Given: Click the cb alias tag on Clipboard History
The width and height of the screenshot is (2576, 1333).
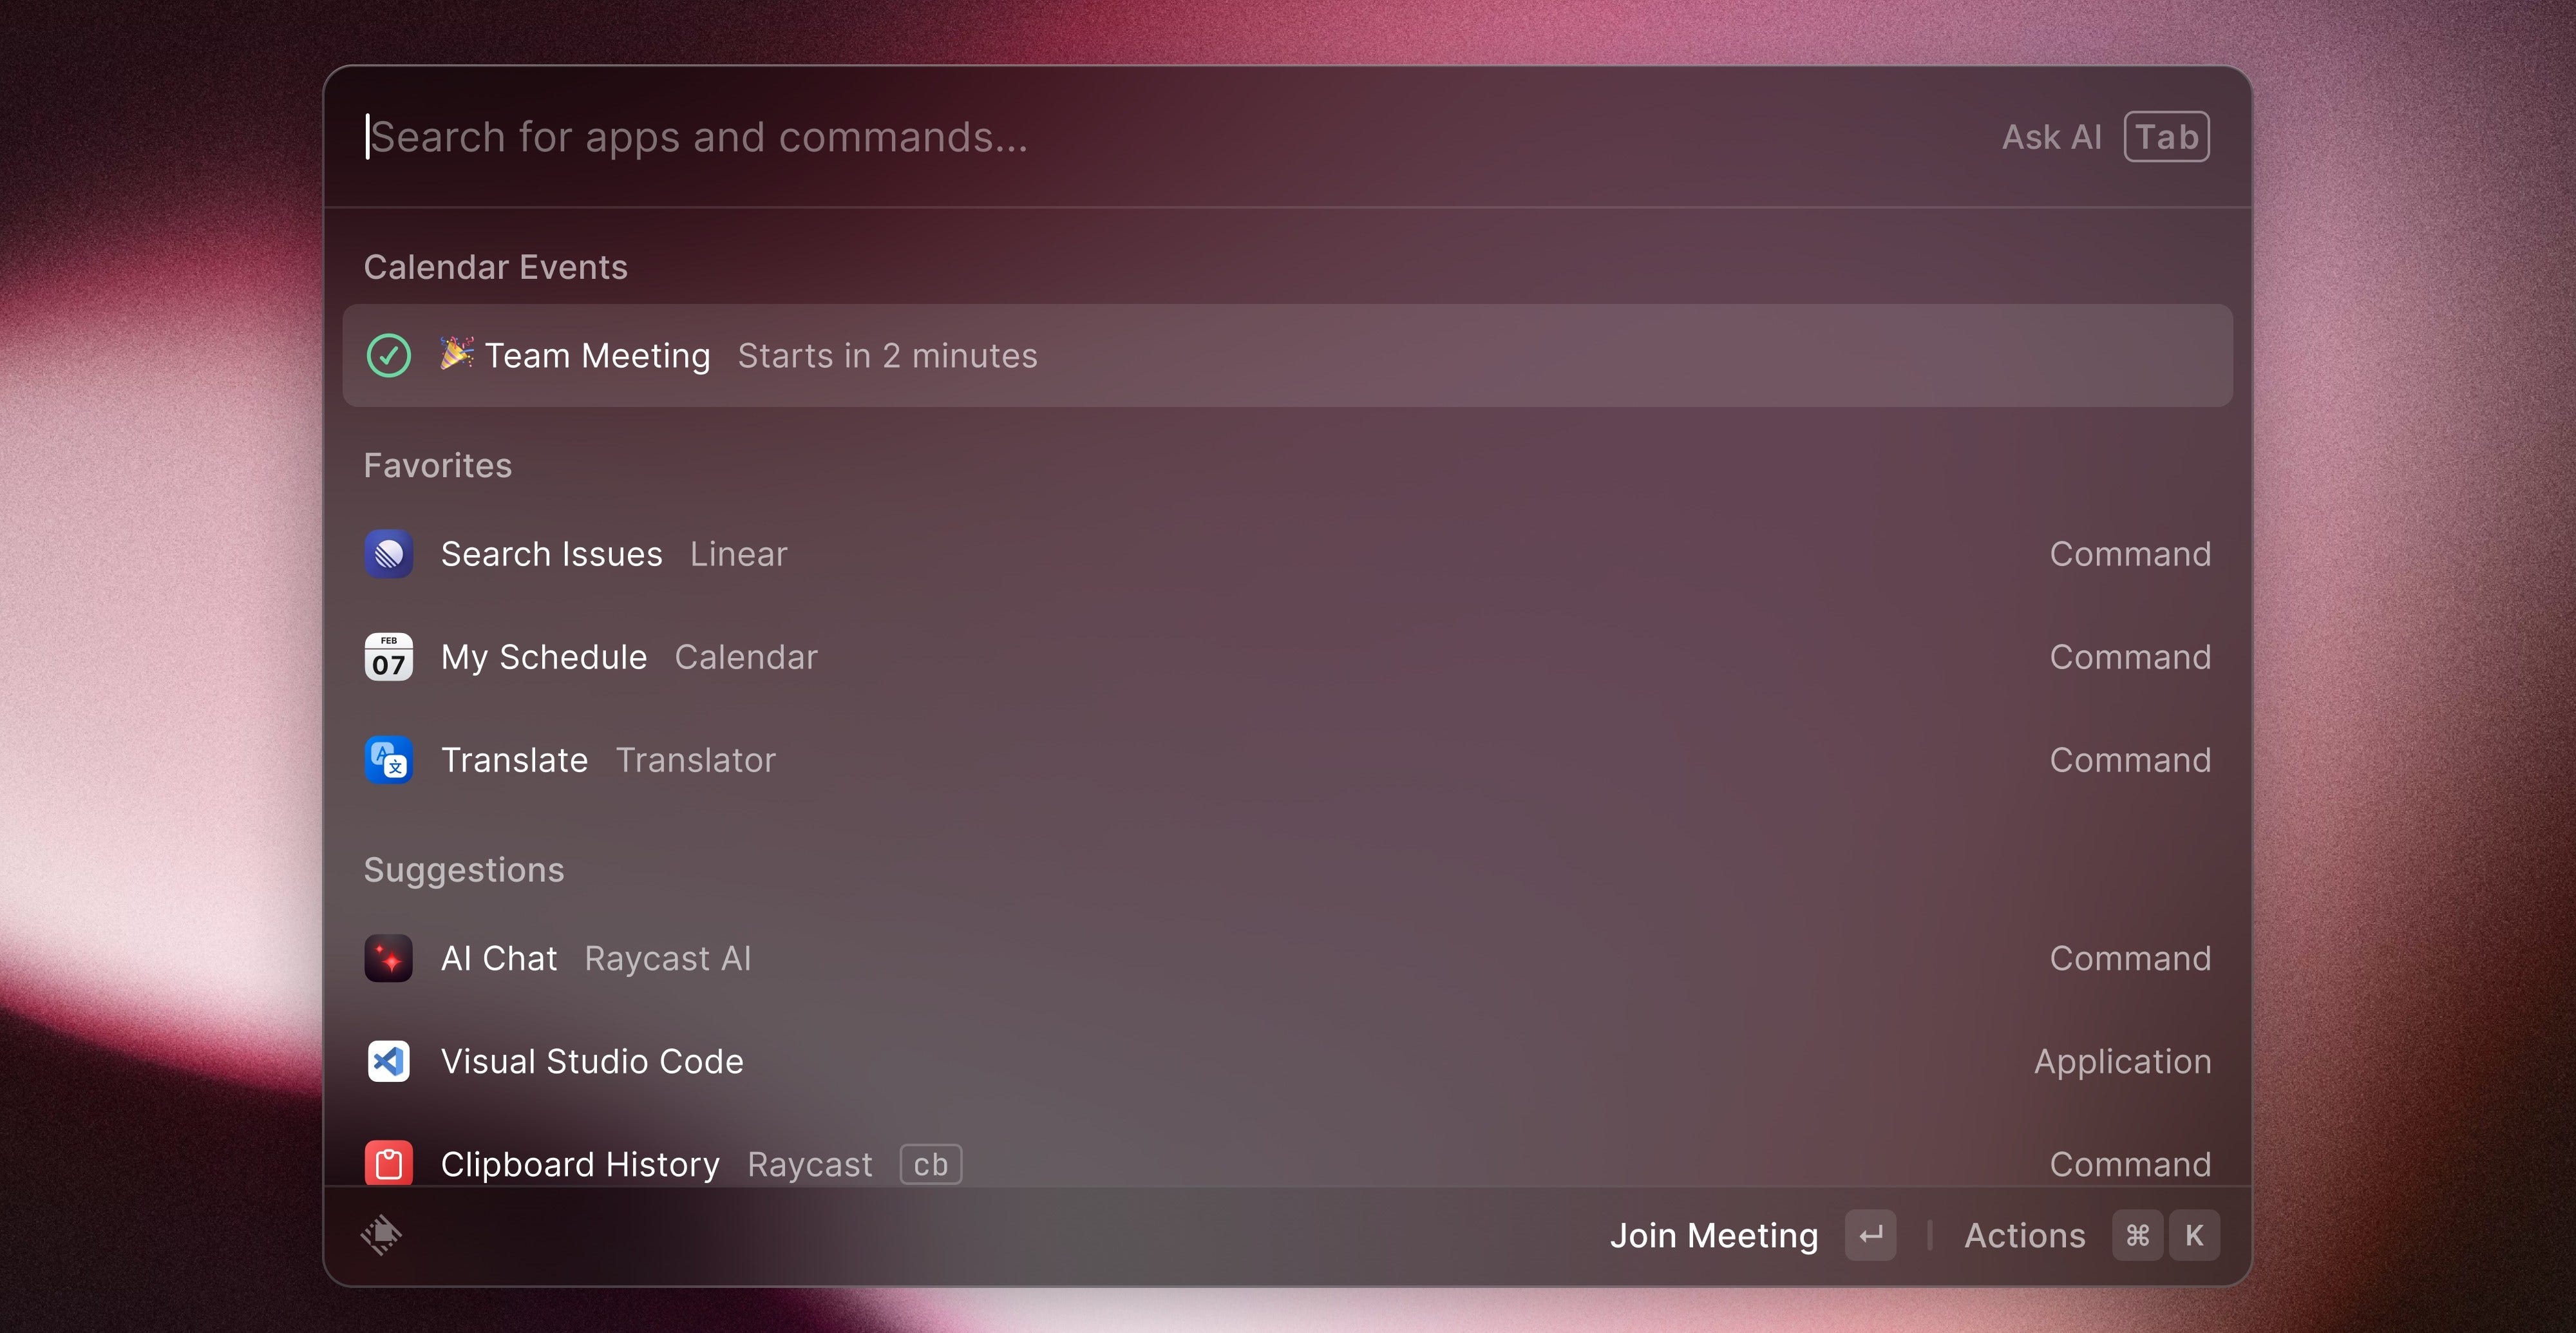Looking at the screenshot, I should (x=930, y=1164).
